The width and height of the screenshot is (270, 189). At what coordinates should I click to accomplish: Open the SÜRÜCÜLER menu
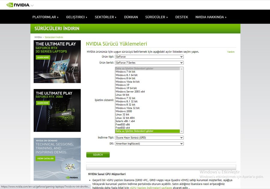click(x=156, y=17)
